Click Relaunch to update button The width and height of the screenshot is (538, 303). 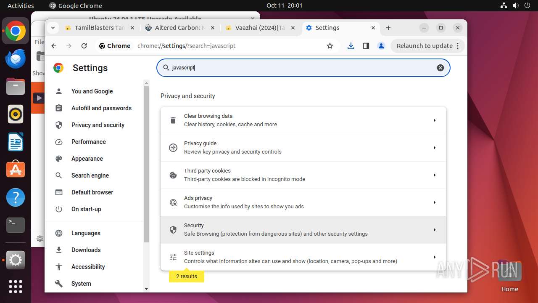(x=428, y=46)
